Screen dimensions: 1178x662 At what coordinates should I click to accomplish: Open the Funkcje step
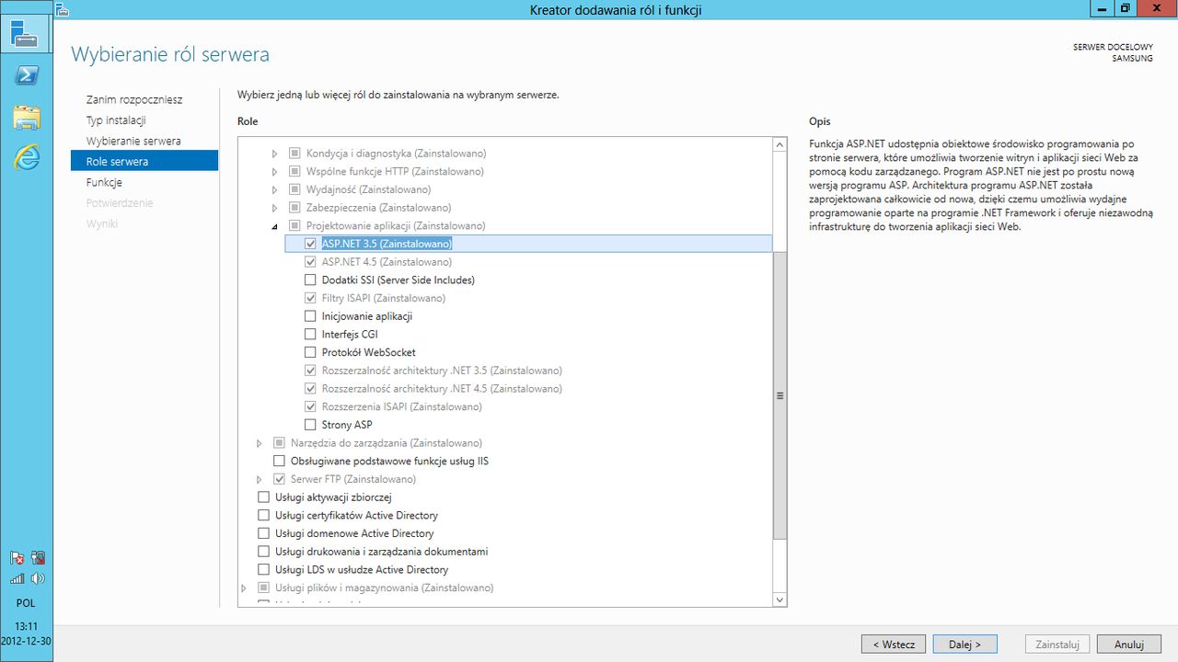(104, 182)
